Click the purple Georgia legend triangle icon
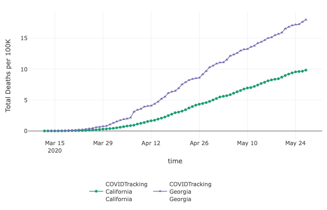Viewport: 327px width, 210px height. [159, 191]
